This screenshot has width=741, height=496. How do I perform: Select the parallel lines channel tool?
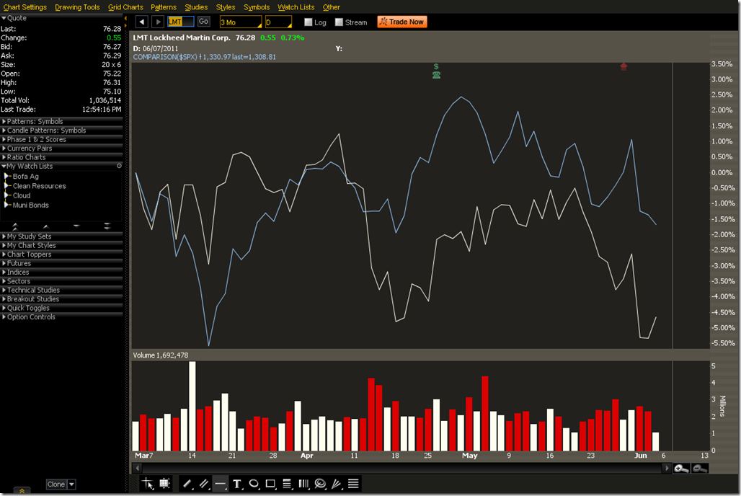click(x=204, y=483)
